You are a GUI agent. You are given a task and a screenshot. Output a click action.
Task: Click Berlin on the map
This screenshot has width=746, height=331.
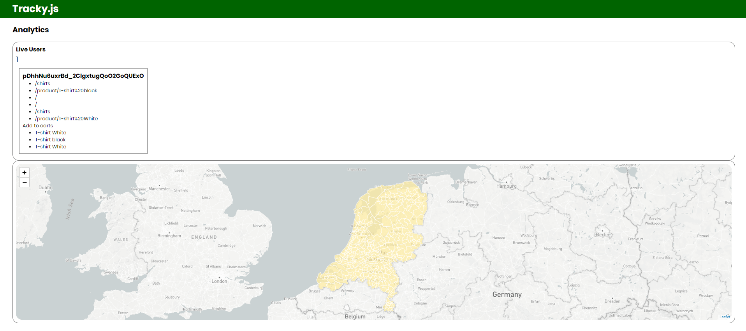pos(602,234)
